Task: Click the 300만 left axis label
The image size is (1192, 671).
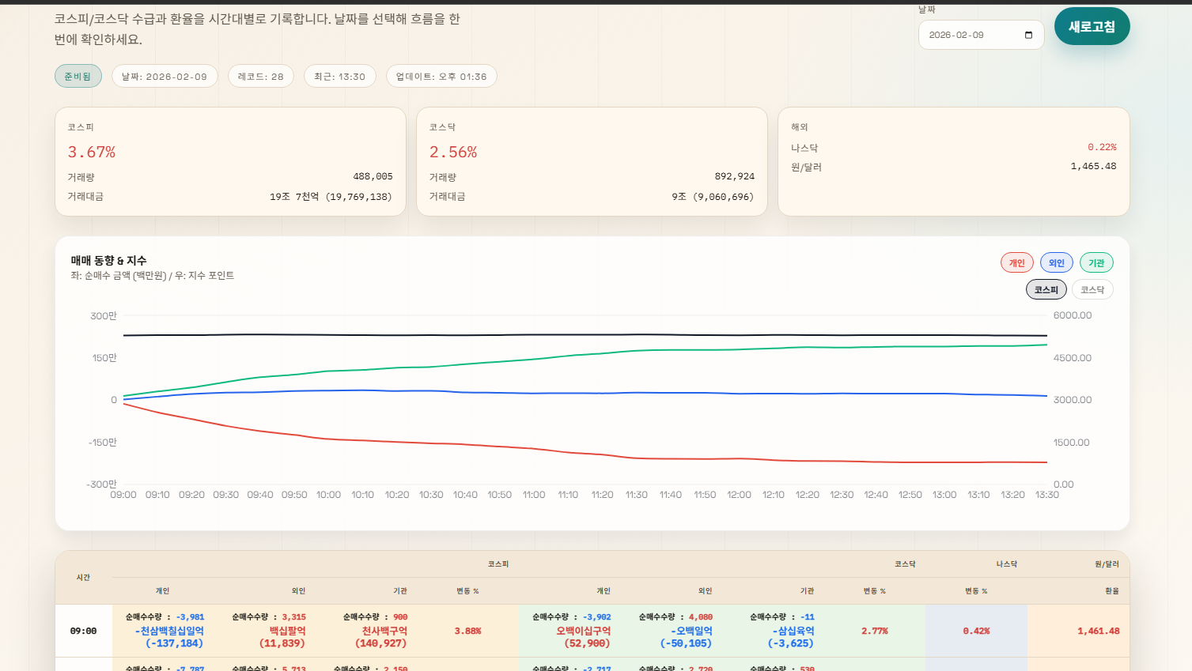Action: pos(104,316)
